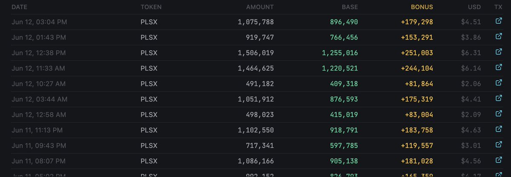Viewport: 511px width, 177px height.
Task: Click bonus value +179,298
Action: click(417, 22)
